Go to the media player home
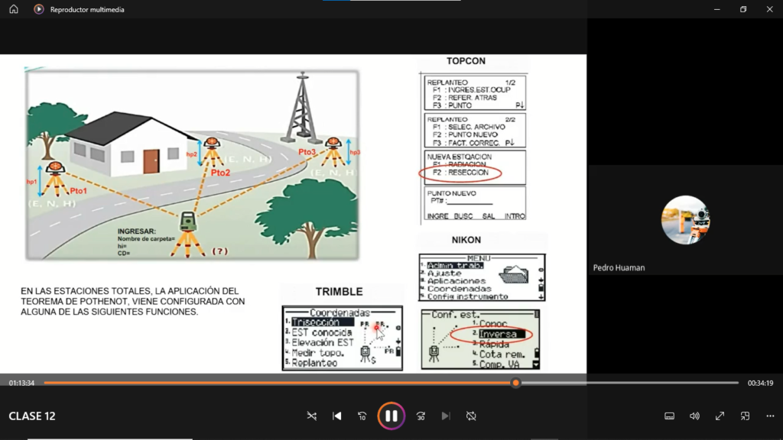This screenshot has height=440, width=783. click(x=14, y=9)
